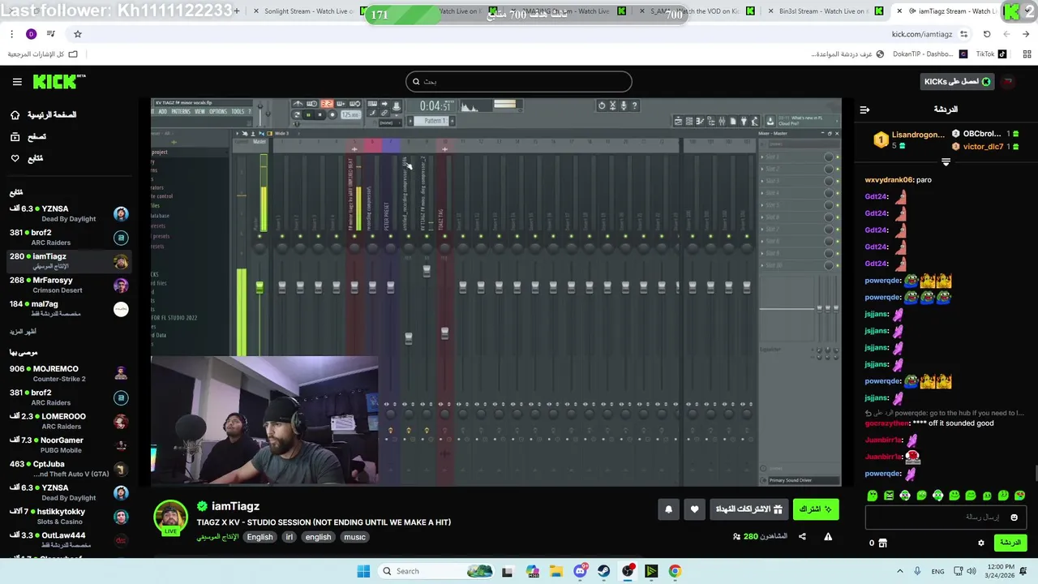The image size is (1038, 584).
Task: Open NoorGamer PUBG Mobile channel
Action: pos(69,445)
